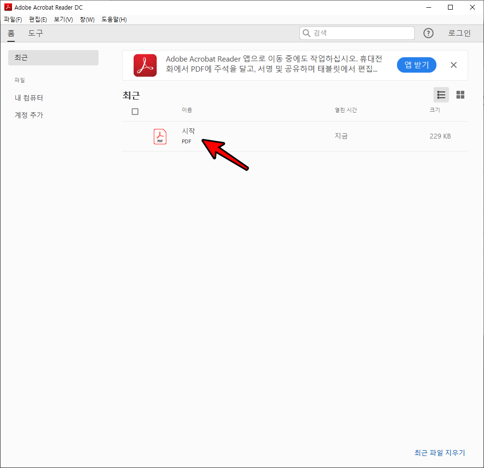Sort by the 열린 시간 column header
The image size is (484, 468).
[x=346, y=110]
